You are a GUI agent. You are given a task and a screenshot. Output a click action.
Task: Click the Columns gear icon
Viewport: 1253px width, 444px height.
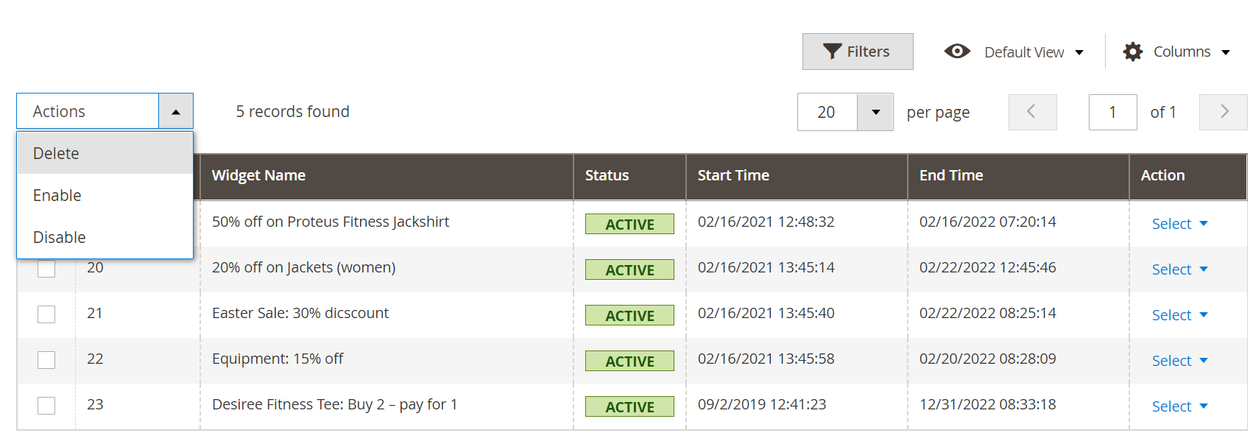[1132, 52]
